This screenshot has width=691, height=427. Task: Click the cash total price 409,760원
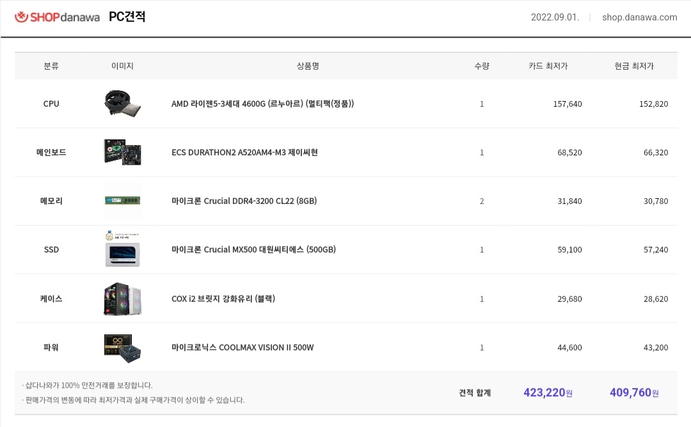pyautogui.click(x=634, y=392)
